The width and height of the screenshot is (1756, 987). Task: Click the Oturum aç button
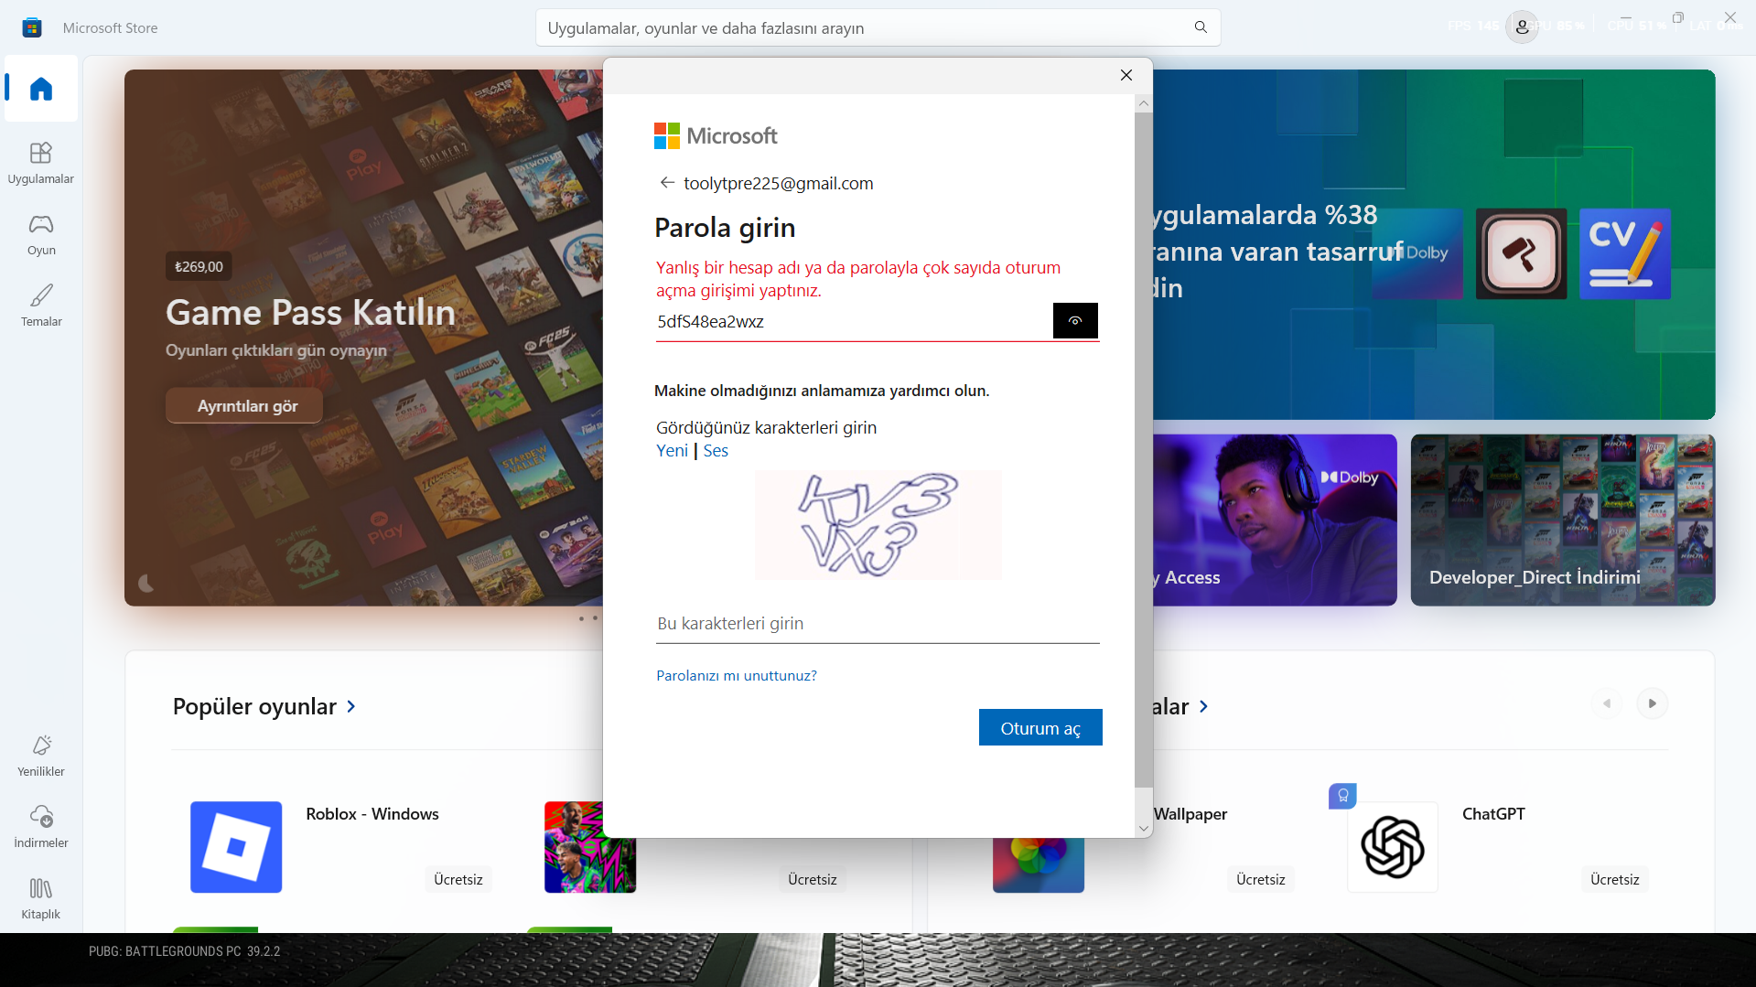pyautogui.click(x=1040, y=728)
